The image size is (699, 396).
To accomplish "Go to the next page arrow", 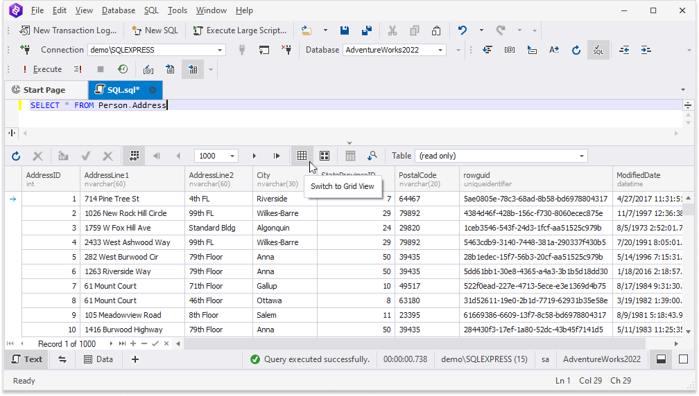I will pyautogui.click(x=254, y=156).
